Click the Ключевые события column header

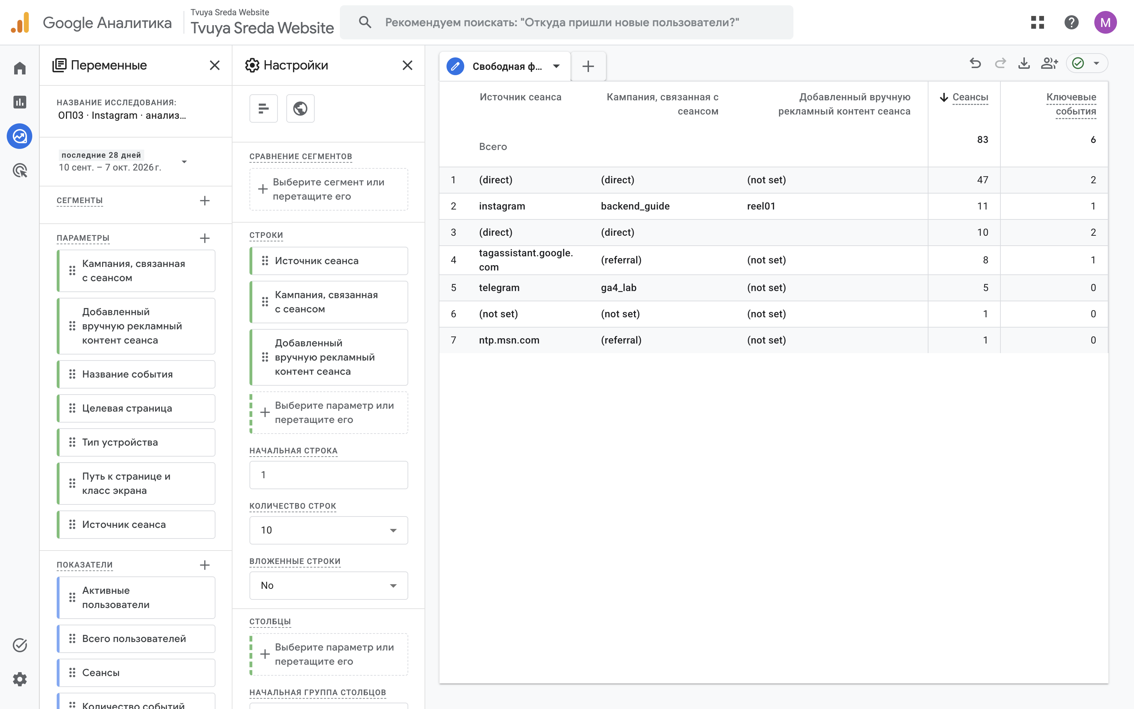click(x=1071, y=104)
